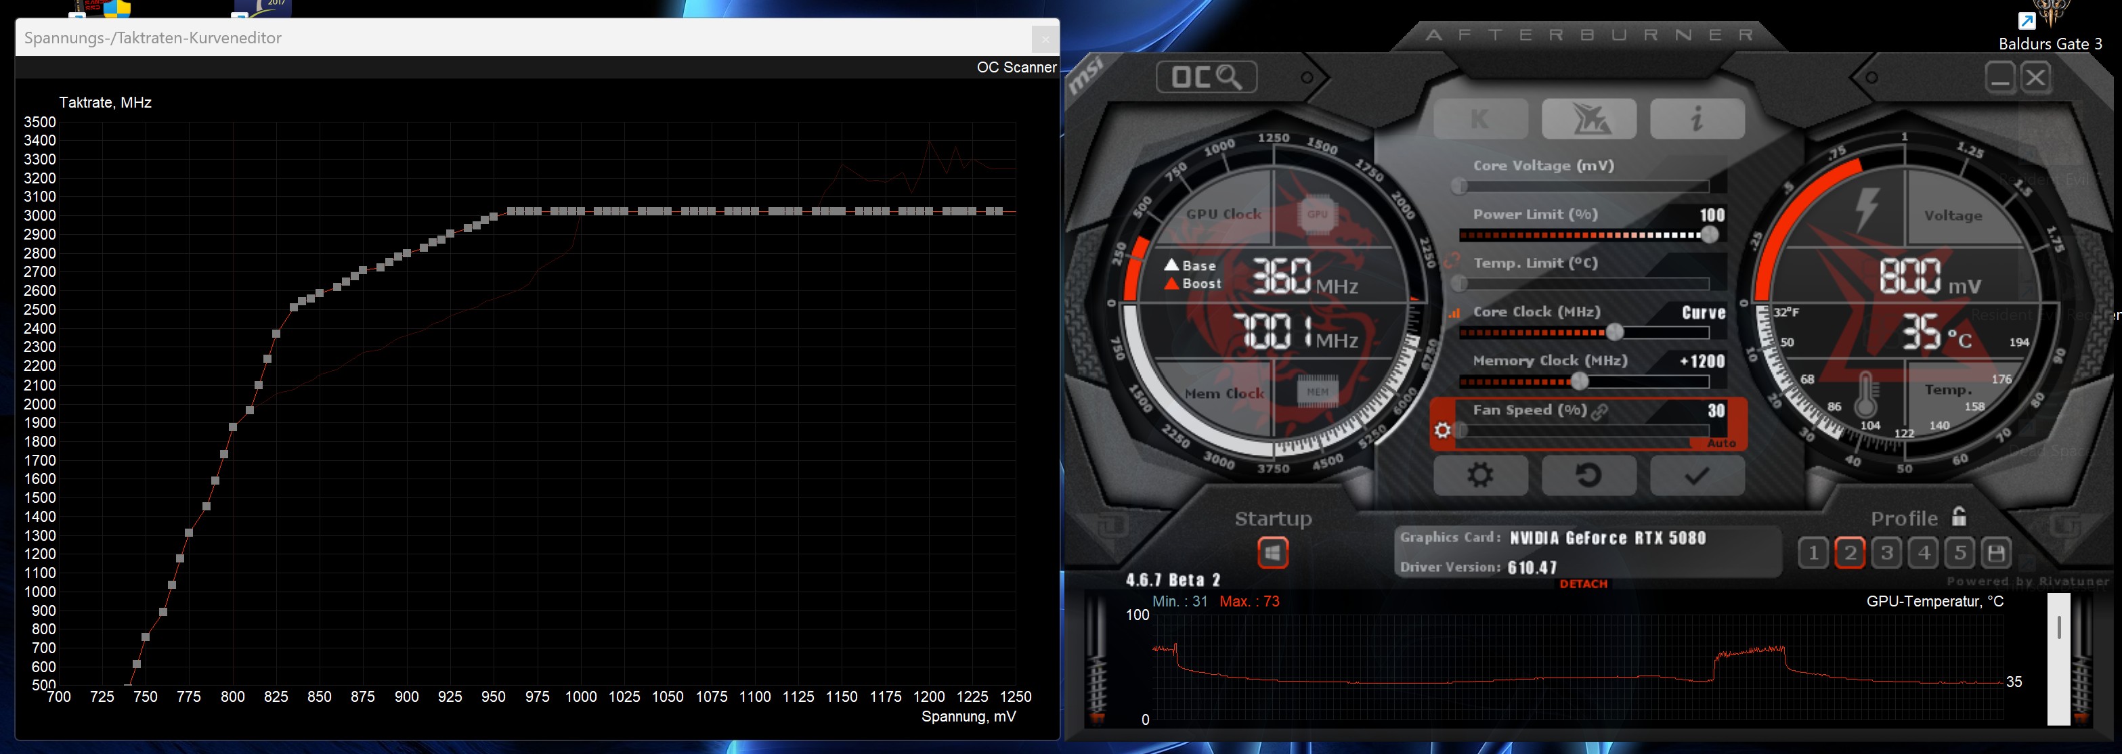
Task: Click the 'Max. : 73' graph label
Action: click(x=1250, y=602)
